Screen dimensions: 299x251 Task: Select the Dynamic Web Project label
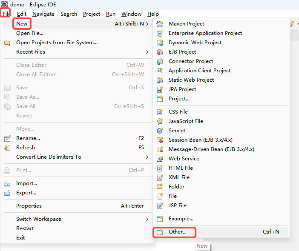[x=195, y=43]
